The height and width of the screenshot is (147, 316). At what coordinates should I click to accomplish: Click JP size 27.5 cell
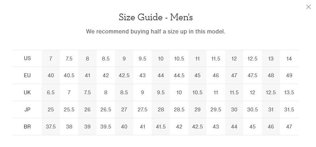(142, 110)
